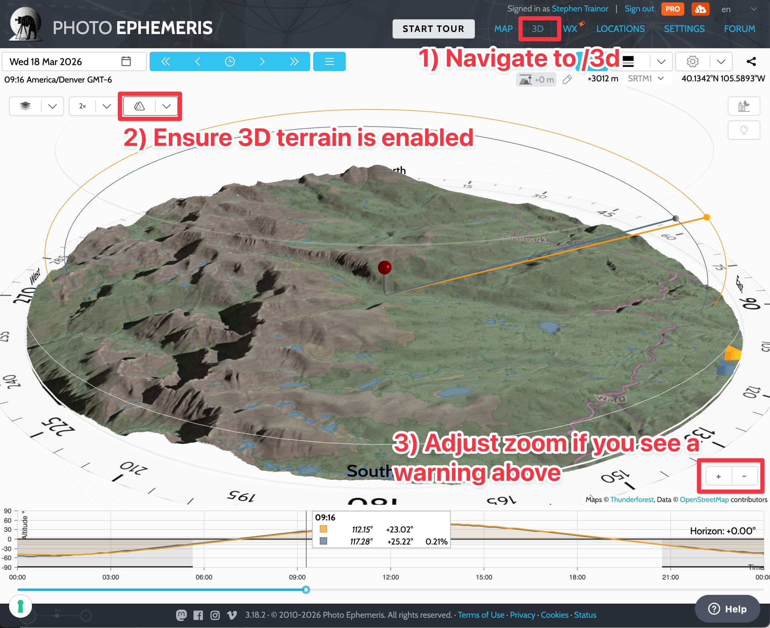Click the share icon

point(751,61)
